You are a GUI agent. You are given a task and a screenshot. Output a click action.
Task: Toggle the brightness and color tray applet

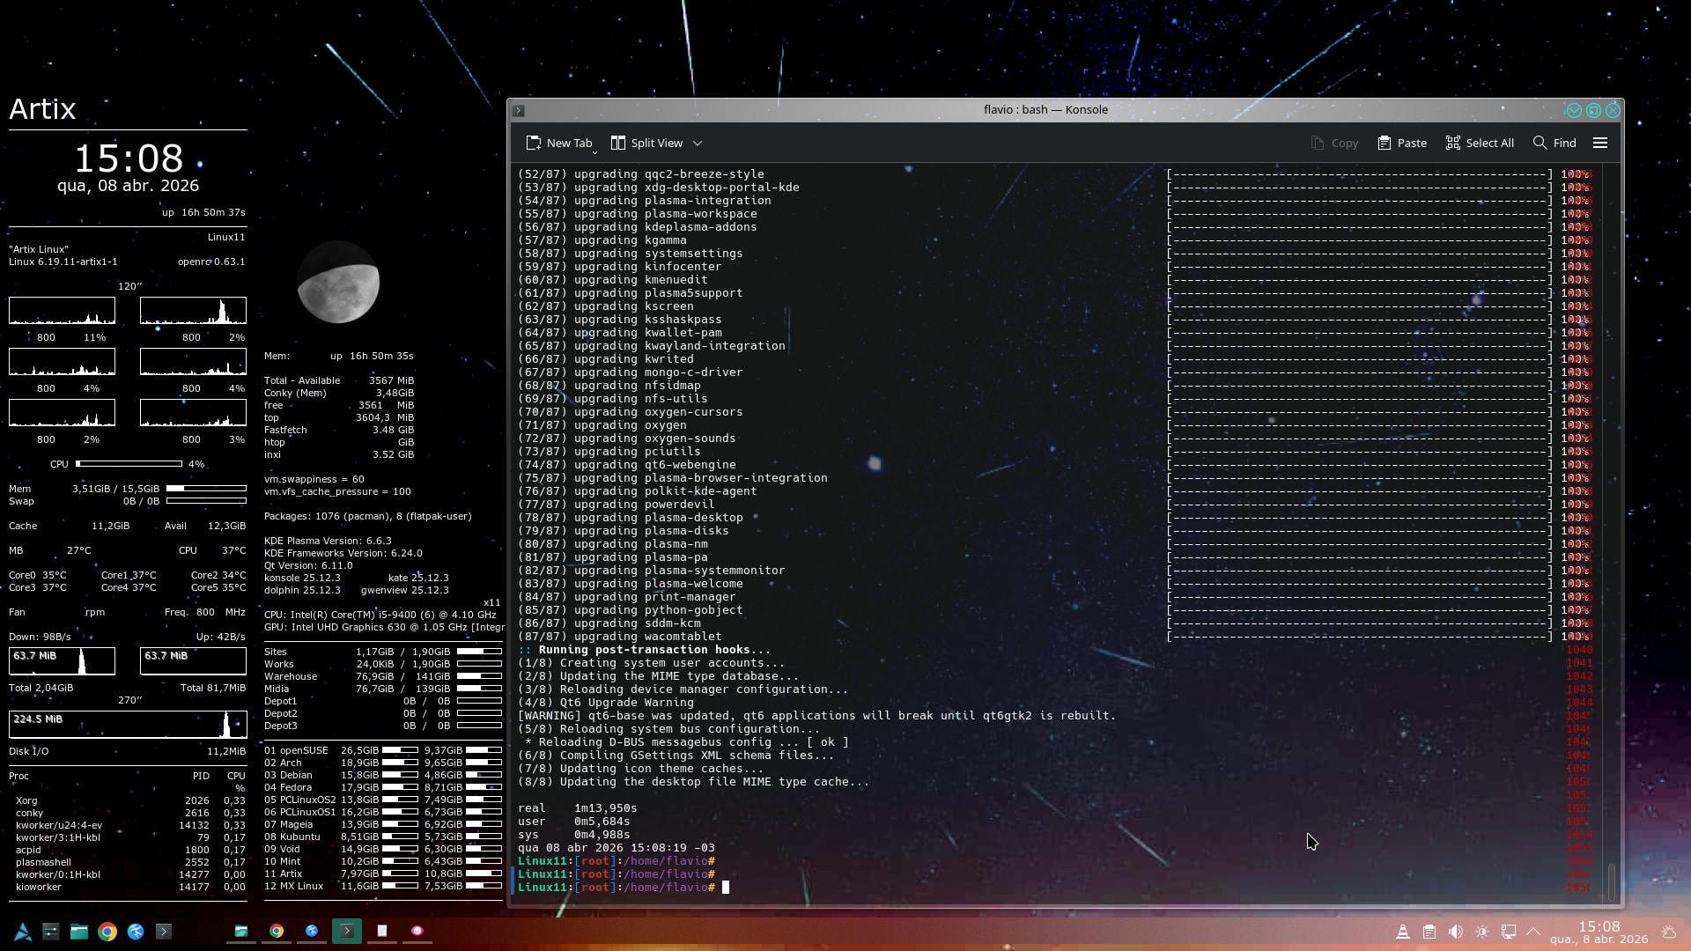click(1482, 932)
